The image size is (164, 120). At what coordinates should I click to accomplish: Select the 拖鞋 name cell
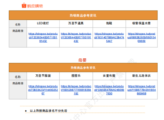[x=109, y=24]
